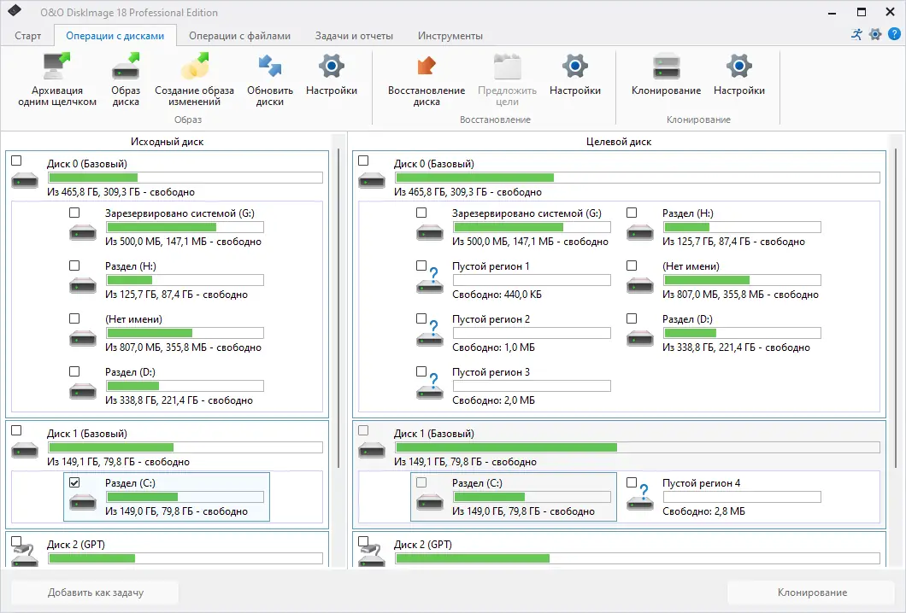
Task: Launch Восстановление диска
Action: (x=427, y=67)
